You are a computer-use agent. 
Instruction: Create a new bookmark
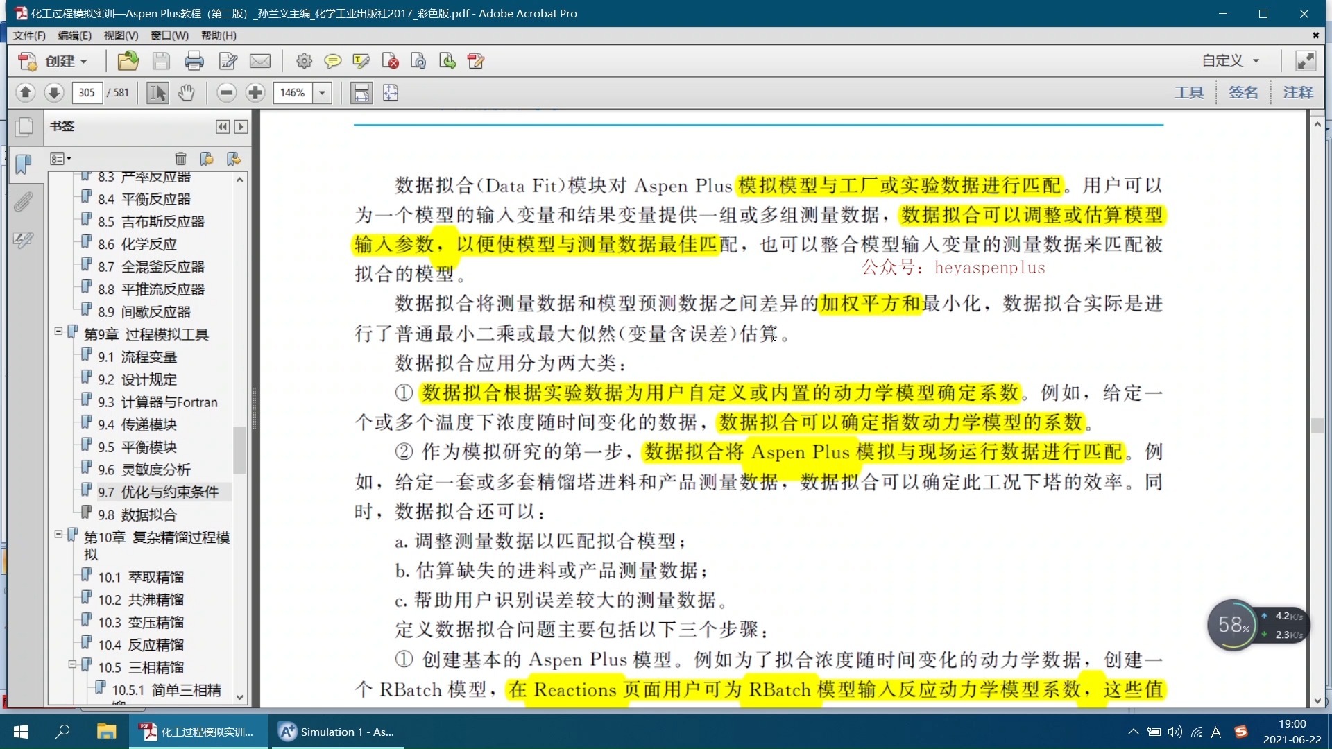coord(207,159)
